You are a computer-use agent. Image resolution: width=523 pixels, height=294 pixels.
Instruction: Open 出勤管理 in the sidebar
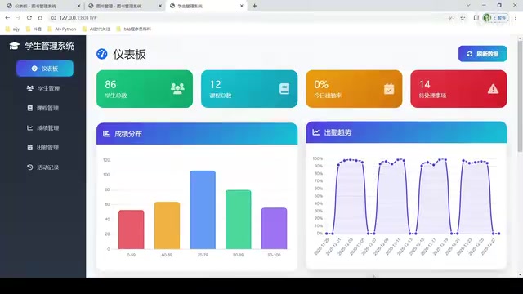point(43,147)
